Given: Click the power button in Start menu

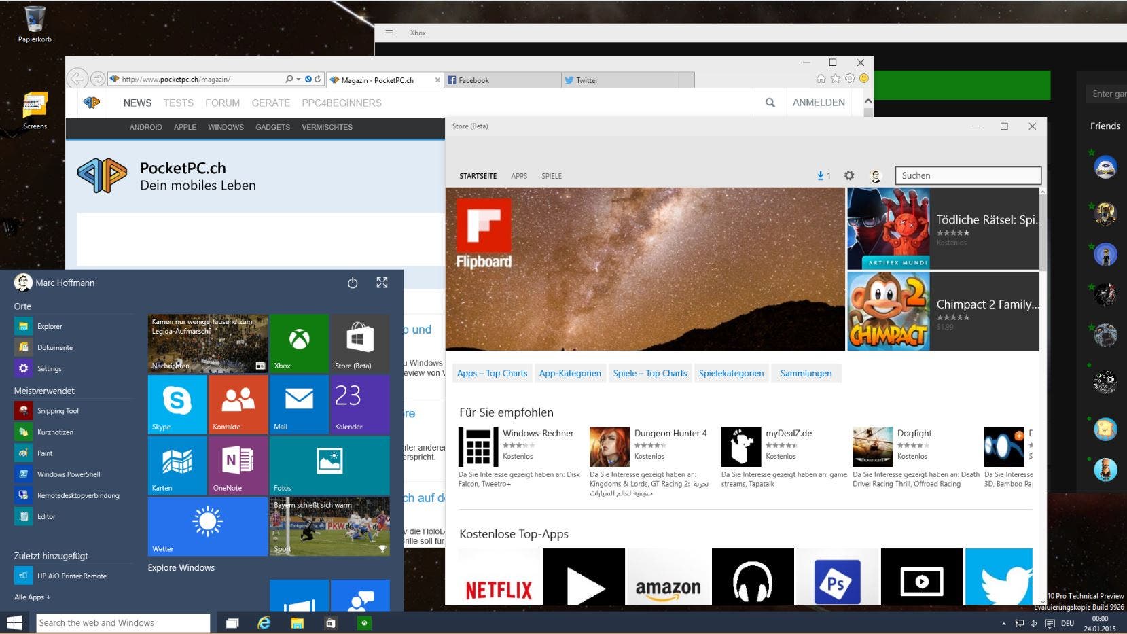Looking at the screenshot, I should click(x=353, y=283).
